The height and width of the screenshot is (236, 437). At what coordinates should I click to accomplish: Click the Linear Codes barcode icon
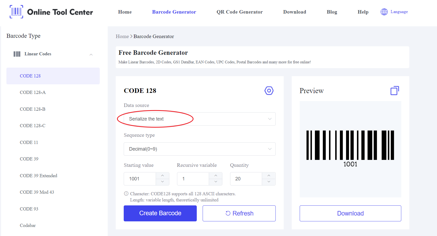coord(17,54)
